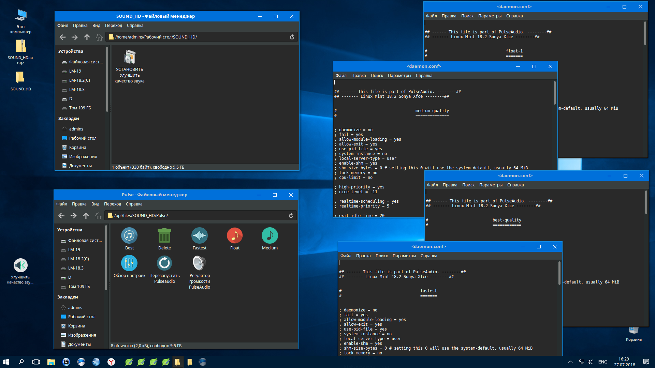This screenshot has height=368, width=655.
Task: Select Рабочий стол bookmark in Pulse sidebar
Action: coord(82,317)
